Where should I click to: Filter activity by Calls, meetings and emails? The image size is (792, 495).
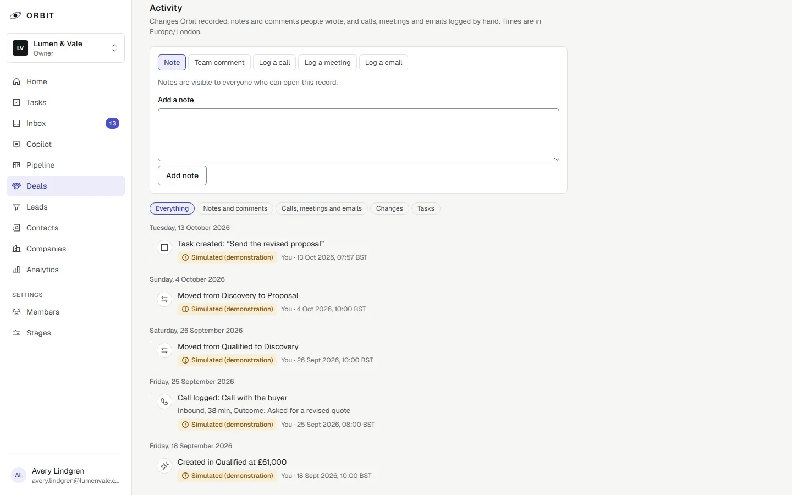[322, 208]
